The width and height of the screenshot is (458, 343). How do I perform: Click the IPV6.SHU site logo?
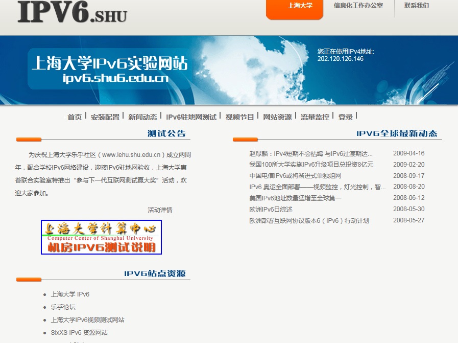[72, 12]
